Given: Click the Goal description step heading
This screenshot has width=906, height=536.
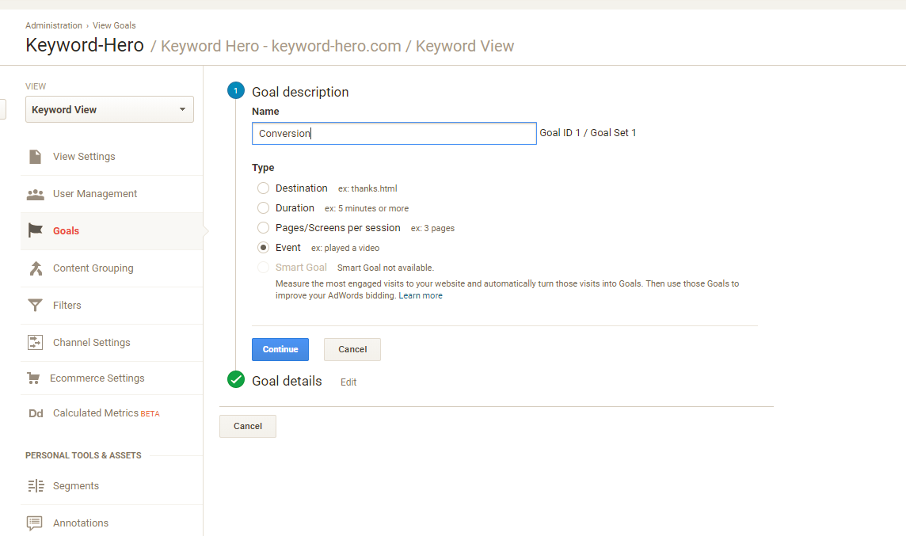Looking at the screenshot, I should click(x=300, y=92).
